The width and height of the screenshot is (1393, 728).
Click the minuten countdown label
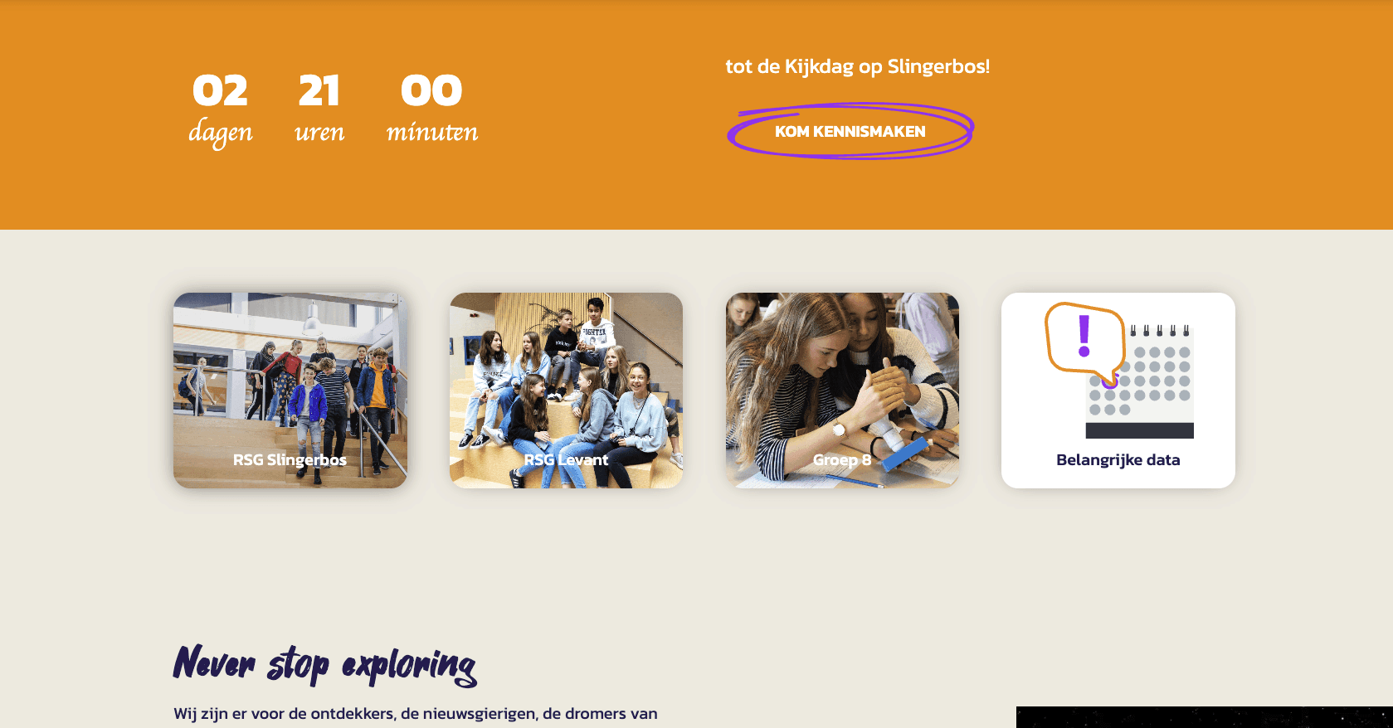(432, 132)
